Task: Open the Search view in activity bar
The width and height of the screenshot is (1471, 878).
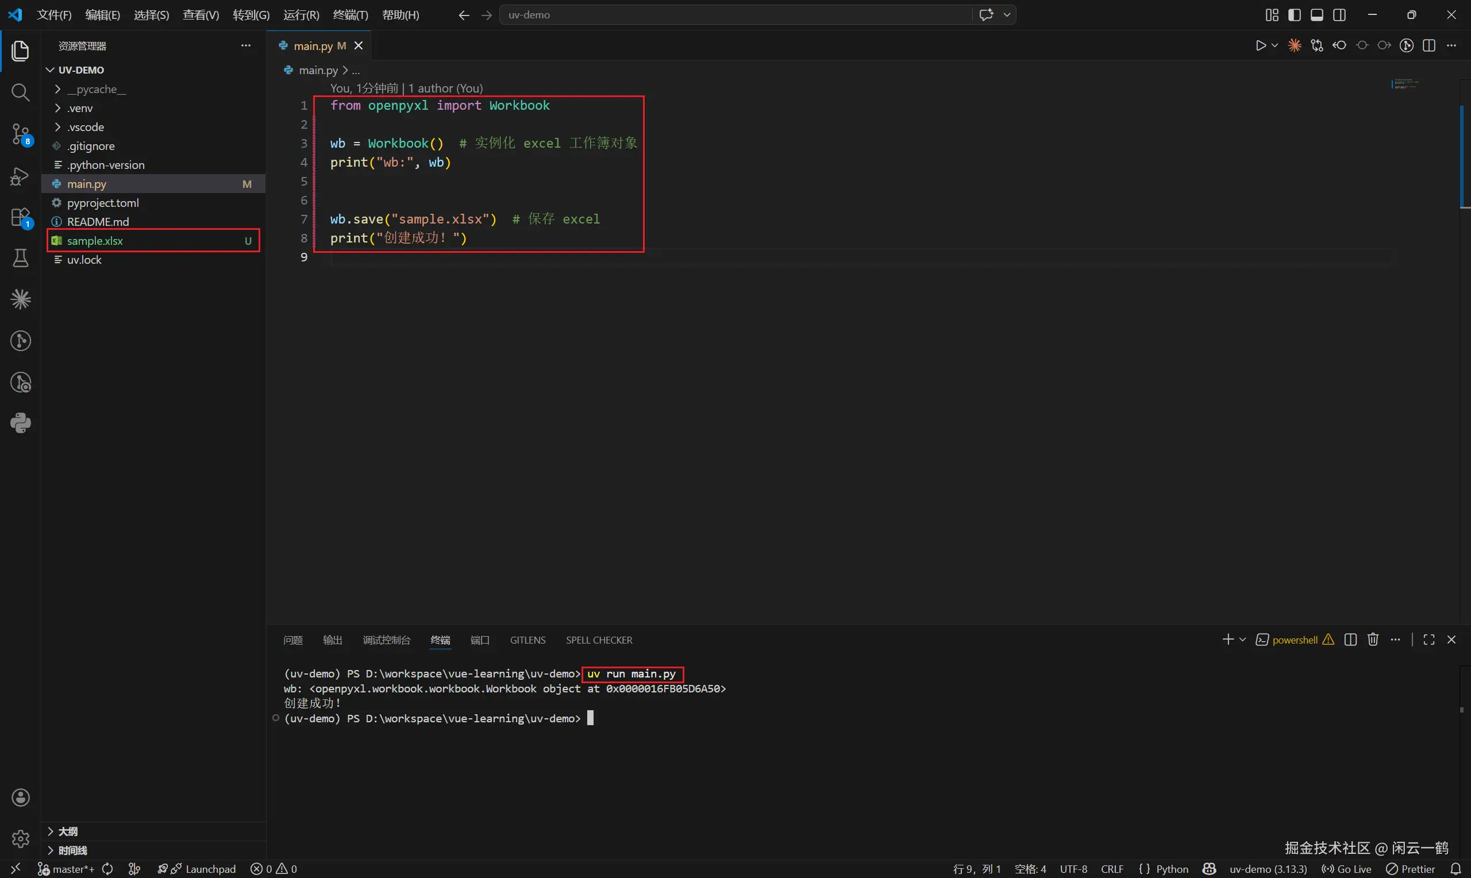Action: click(x=20, y=93)
